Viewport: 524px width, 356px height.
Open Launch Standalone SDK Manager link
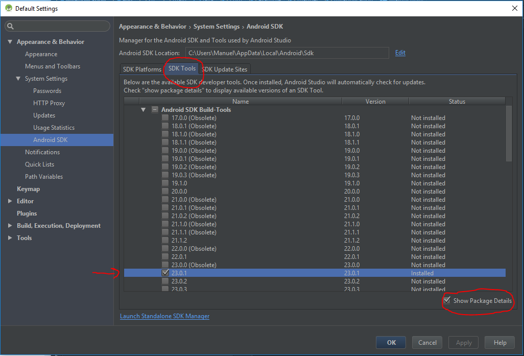coord(164,316)
